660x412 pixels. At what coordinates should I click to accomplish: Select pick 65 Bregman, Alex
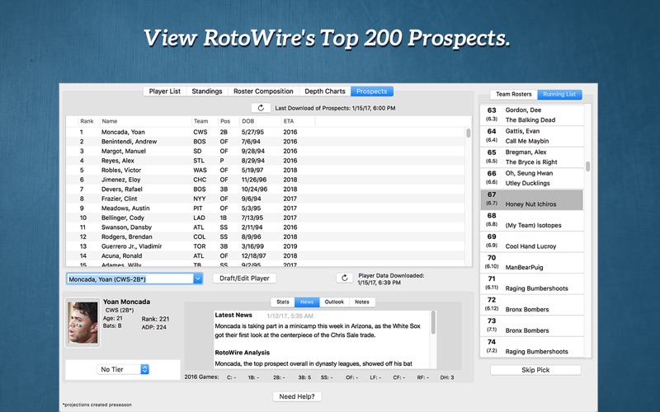532,157
